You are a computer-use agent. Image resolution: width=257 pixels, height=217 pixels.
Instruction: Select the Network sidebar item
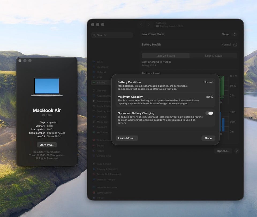coord(100,72)
